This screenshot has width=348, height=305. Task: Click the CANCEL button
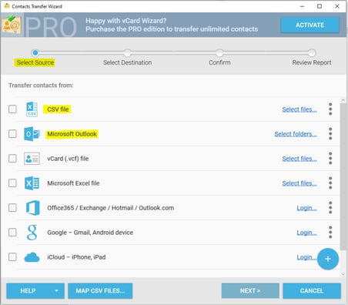[x=312, y=291]
